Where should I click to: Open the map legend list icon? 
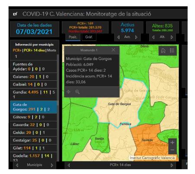point(172,51)
